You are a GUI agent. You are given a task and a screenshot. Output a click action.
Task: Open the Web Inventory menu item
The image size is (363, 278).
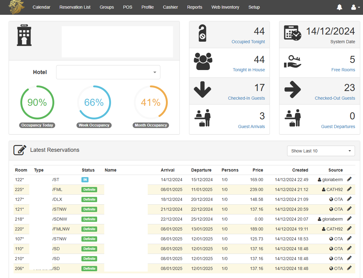(x=225, y=7)
